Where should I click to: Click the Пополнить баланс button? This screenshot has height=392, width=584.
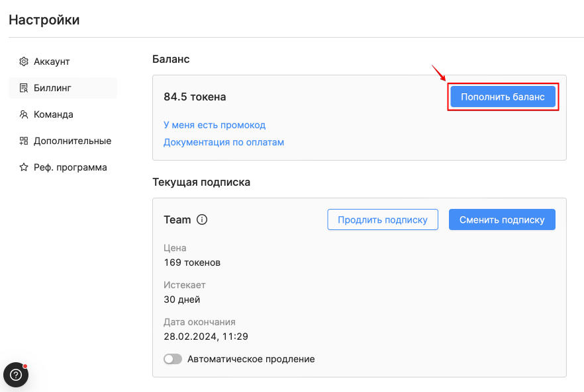point(503,97)
